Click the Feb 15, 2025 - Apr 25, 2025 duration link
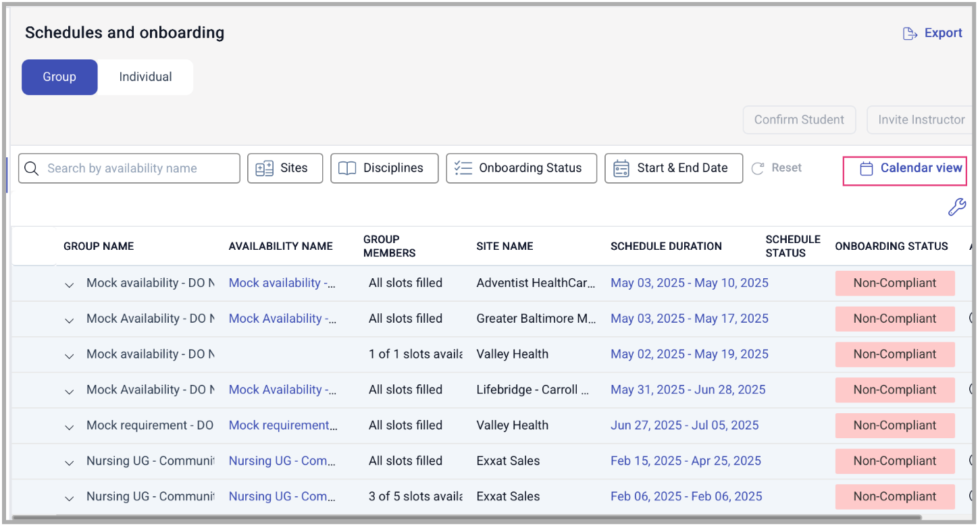Image resolution: width=980 pixels, height=528 pixels. click(686, 461)
